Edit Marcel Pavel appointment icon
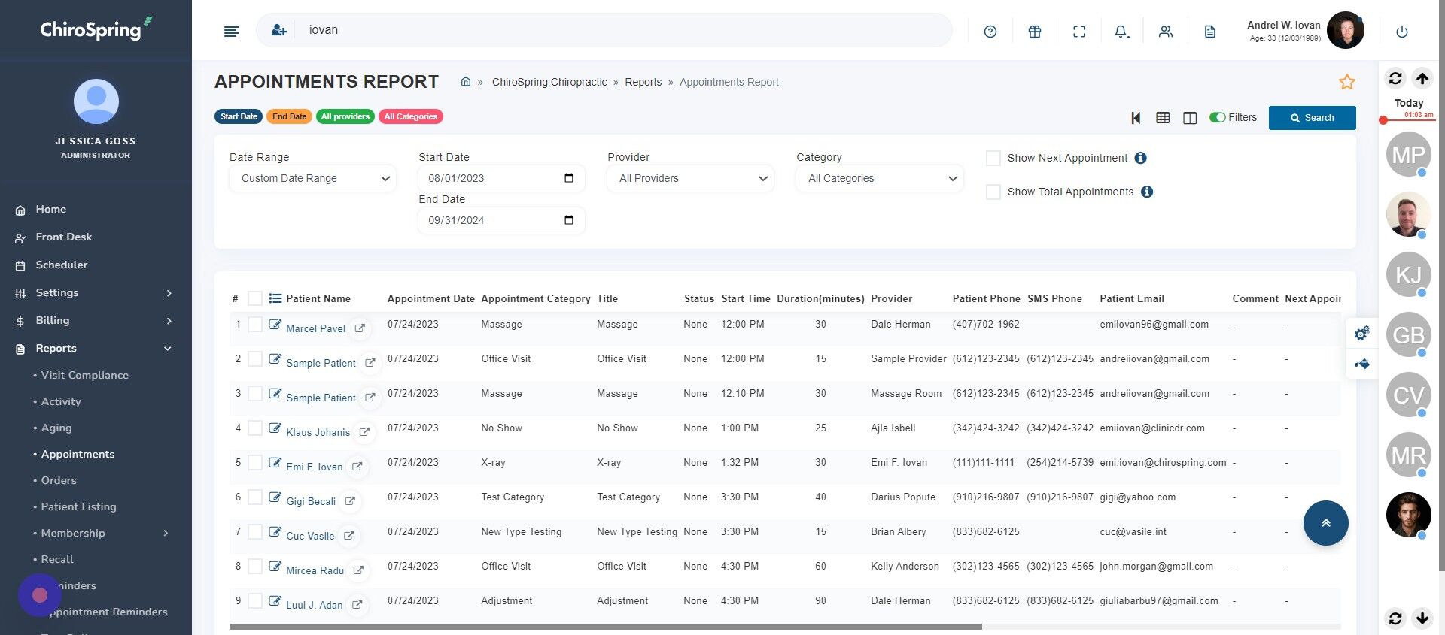This screenshot has width=1445, height=635. click(x=275, y=325)
